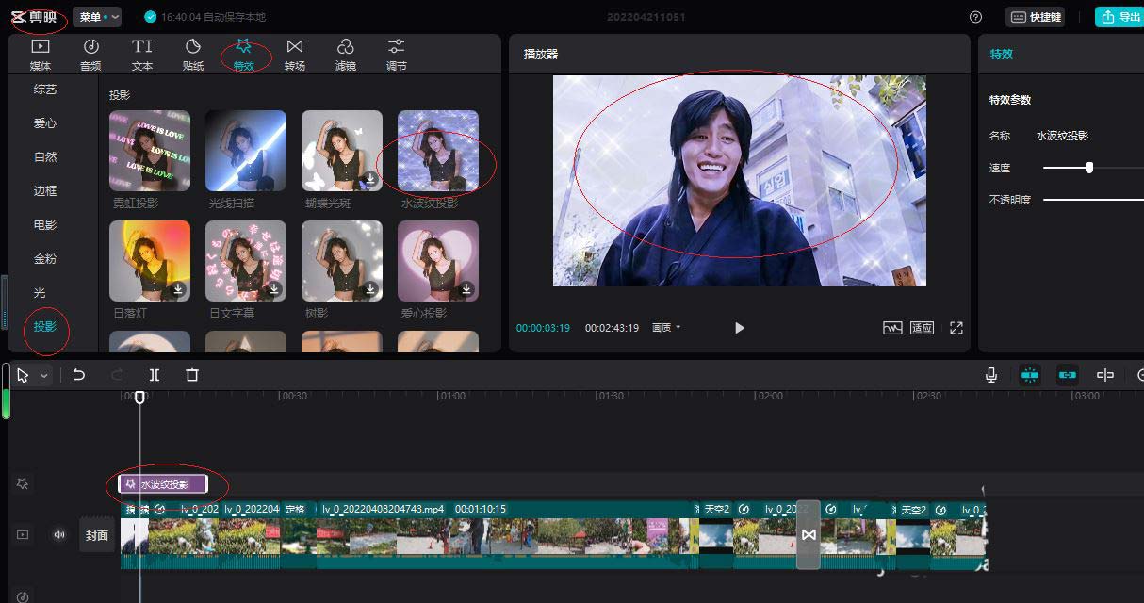Screen dimensions: 1144x603
Task: Mute the track with the speaker icon
Action: (59, 534)
